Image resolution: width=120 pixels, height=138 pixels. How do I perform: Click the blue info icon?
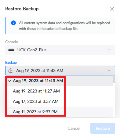tap(13, 23)
